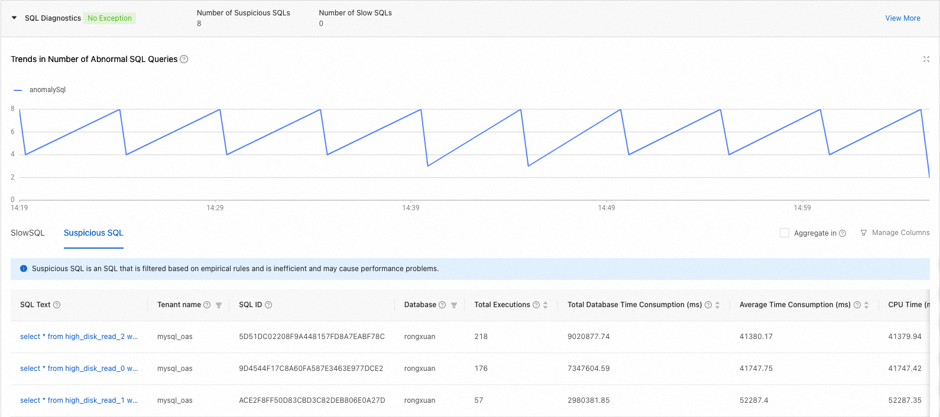Sort by Total Executions arrows
The image size is (940, 417).
(x=546, y=305)
